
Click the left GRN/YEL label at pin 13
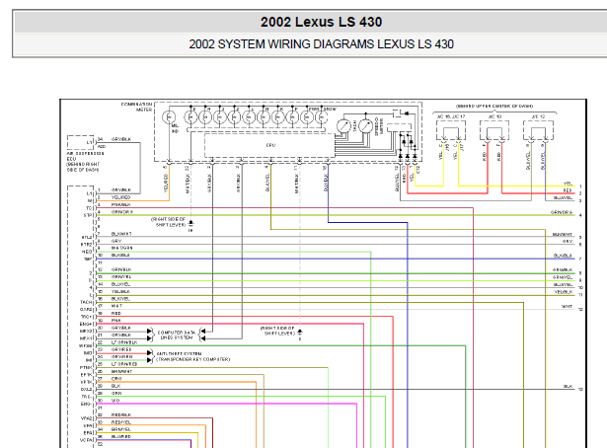click(121, 277)
